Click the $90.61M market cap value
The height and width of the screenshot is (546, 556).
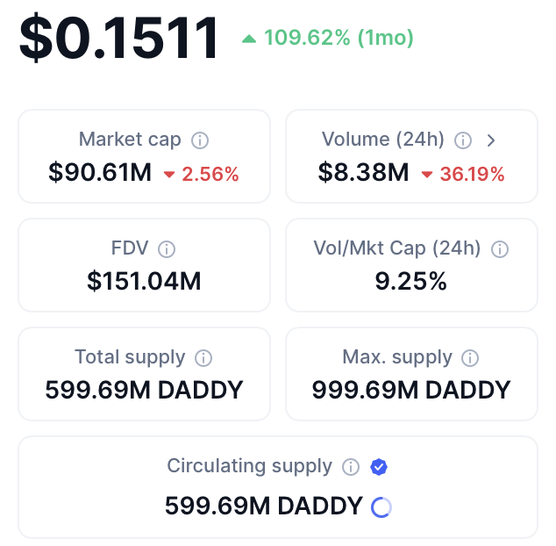pos(100,173)
